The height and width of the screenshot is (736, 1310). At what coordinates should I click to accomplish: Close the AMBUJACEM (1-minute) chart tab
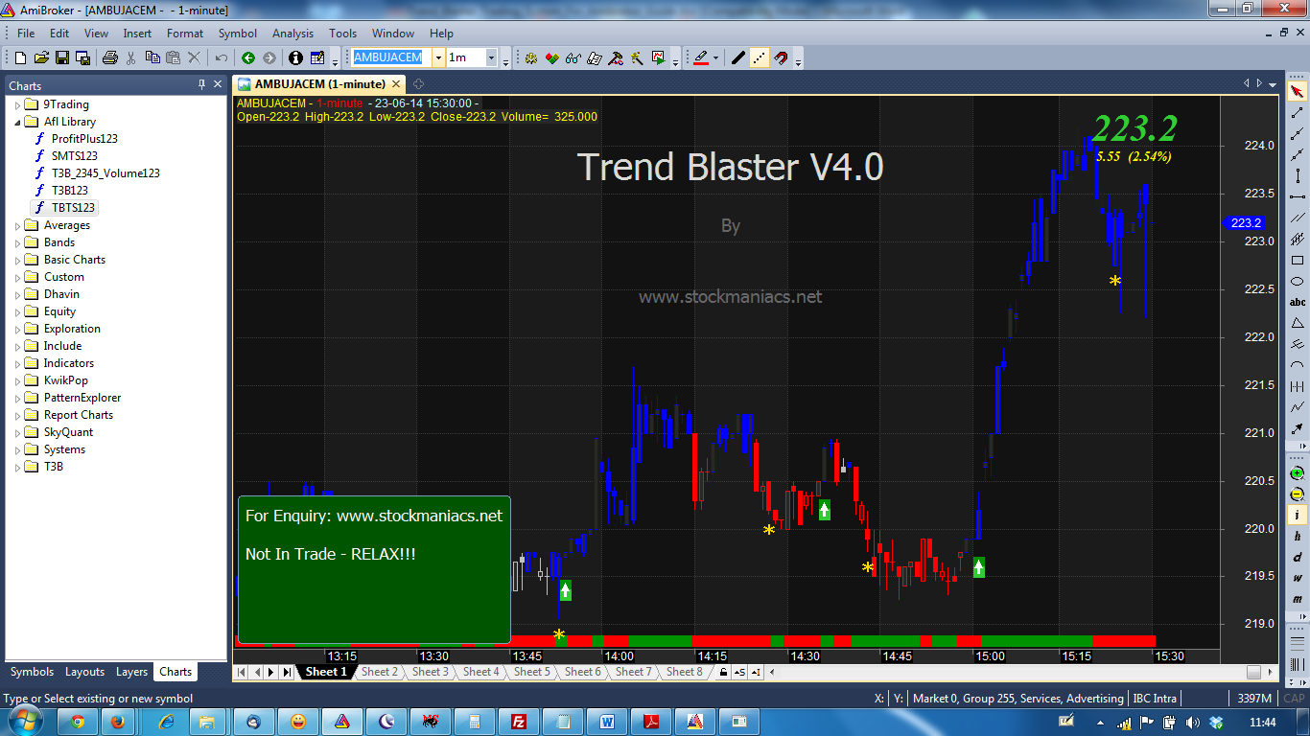[397, 84]
